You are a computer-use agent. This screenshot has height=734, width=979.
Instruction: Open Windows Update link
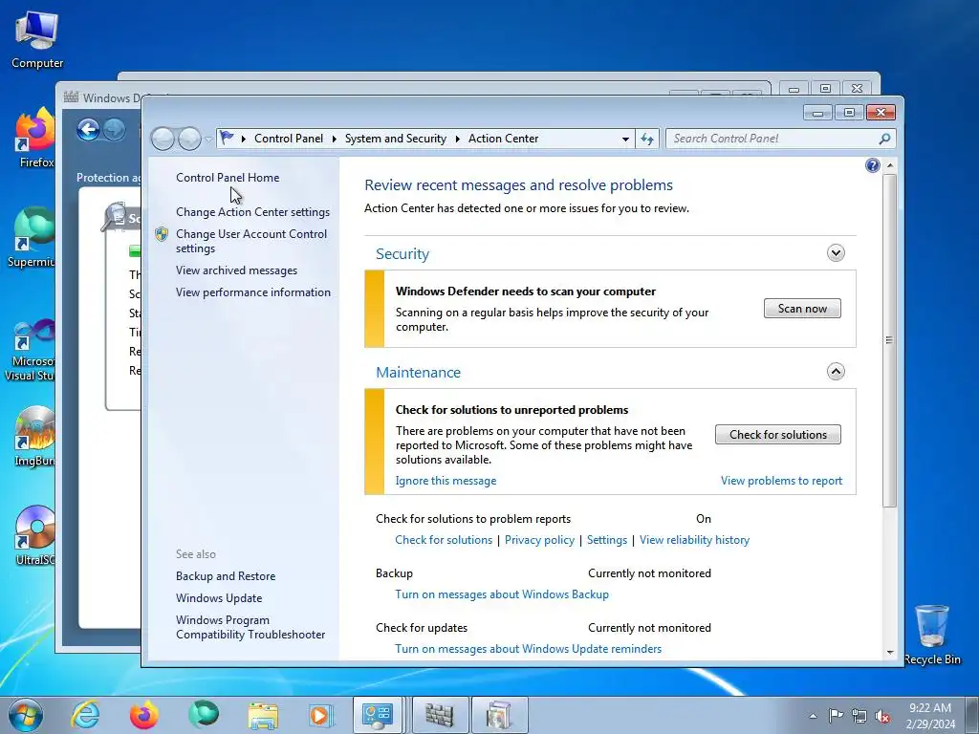pos(219,598)
